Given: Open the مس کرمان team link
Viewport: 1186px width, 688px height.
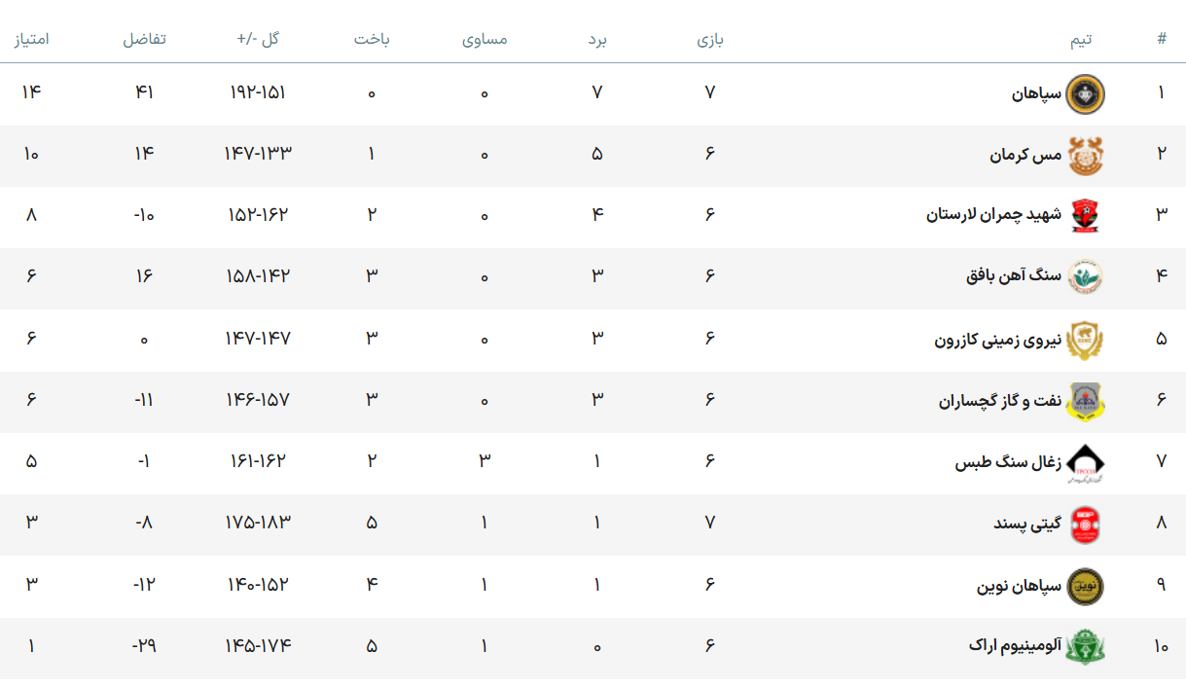Looking at the screenshot, I should point(1026,156).
